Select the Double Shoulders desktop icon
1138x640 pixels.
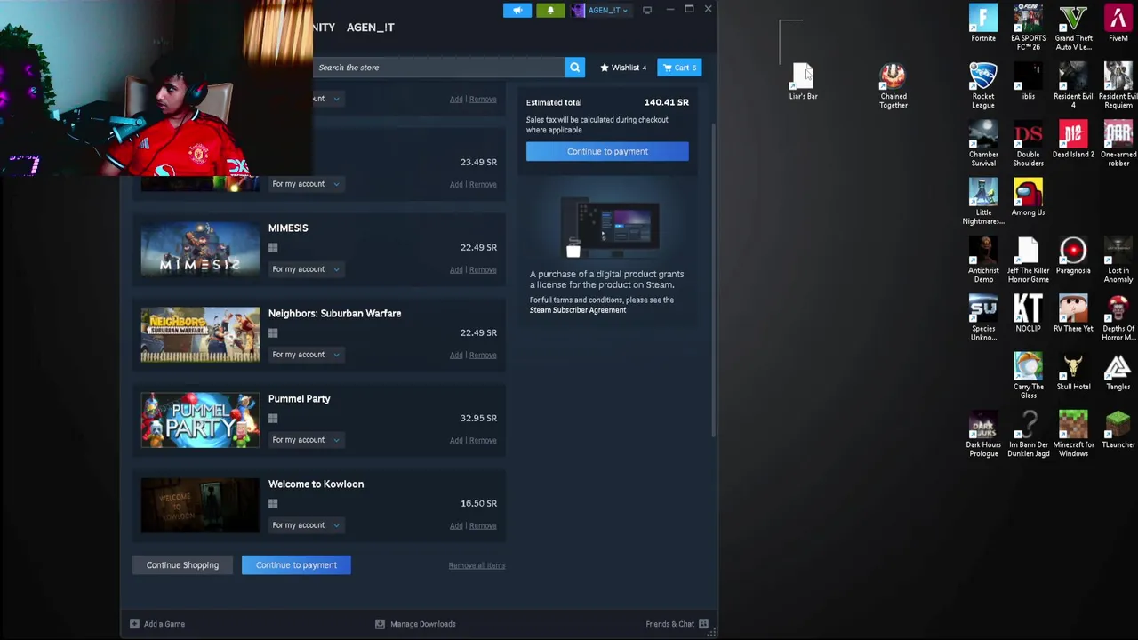point(1028,143)
